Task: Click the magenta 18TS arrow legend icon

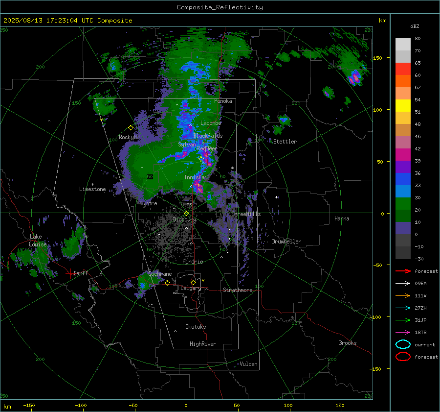Action: pyautogui.click(x=403, y=333)
